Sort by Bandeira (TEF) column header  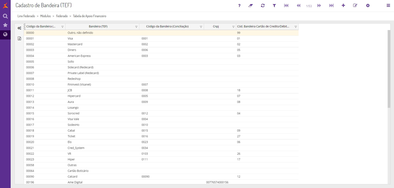[98, 26]
